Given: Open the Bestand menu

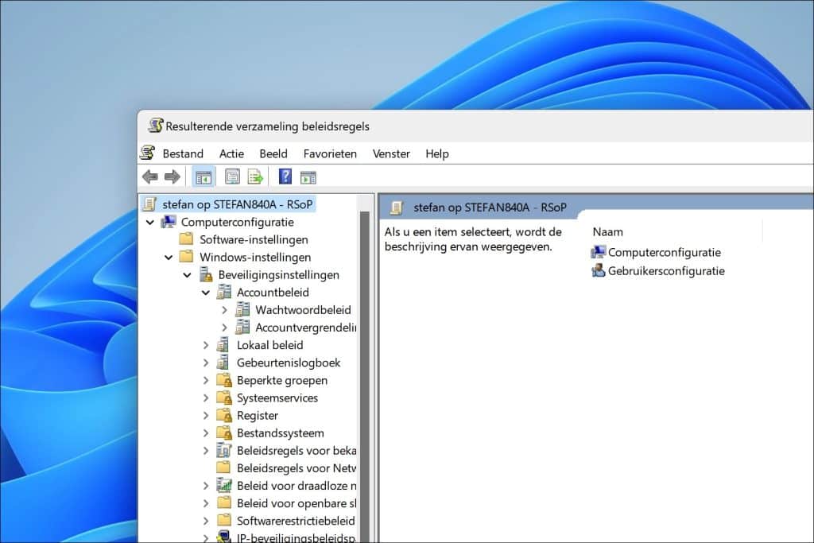Looking at the screenshot, I should click(x=183, y=153).
